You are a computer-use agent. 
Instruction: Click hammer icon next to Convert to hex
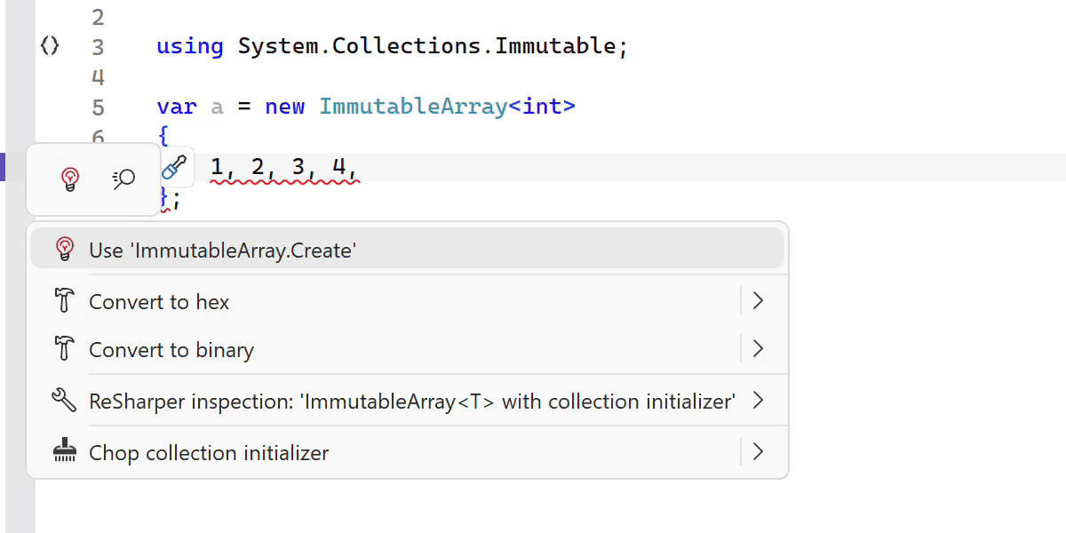coord(64,302)
